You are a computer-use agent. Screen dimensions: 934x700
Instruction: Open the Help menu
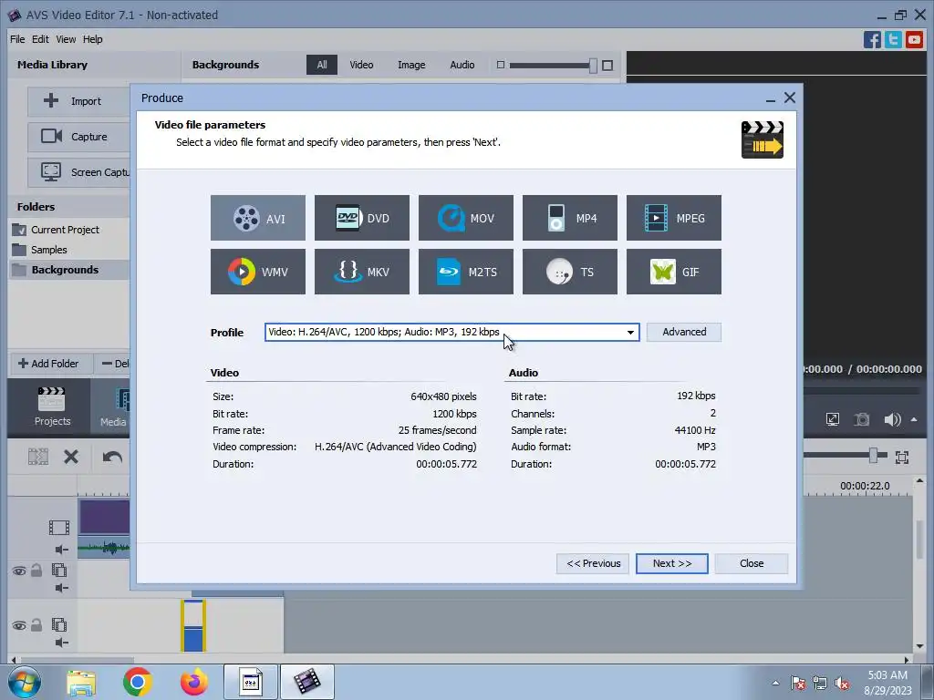(92, 39)
